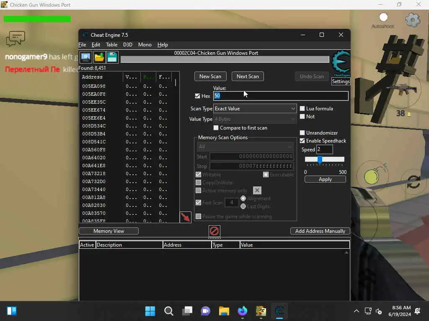Viewport: 429px width, 321px height.
Task: Click the New Scan button
Action: 210,76
